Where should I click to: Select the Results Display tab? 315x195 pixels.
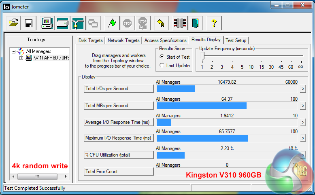206,40
